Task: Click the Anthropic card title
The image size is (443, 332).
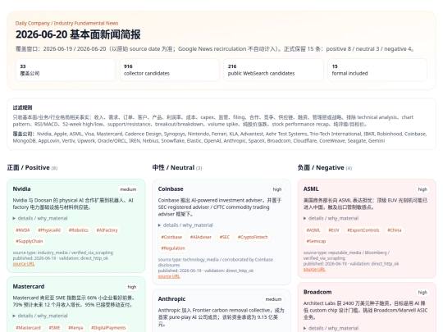Action: click(x=171, y=298)
